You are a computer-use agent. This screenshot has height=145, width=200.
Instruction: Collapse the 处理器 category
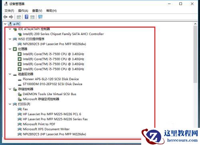(x=10, y=49)
